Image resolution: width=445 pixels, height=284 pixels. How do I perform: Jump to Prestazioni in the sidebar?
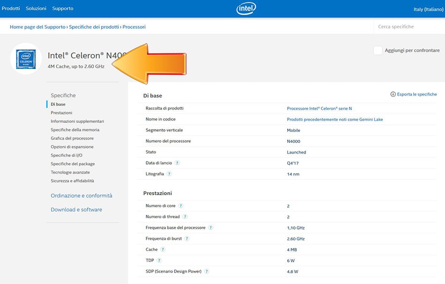coord(61,113)
